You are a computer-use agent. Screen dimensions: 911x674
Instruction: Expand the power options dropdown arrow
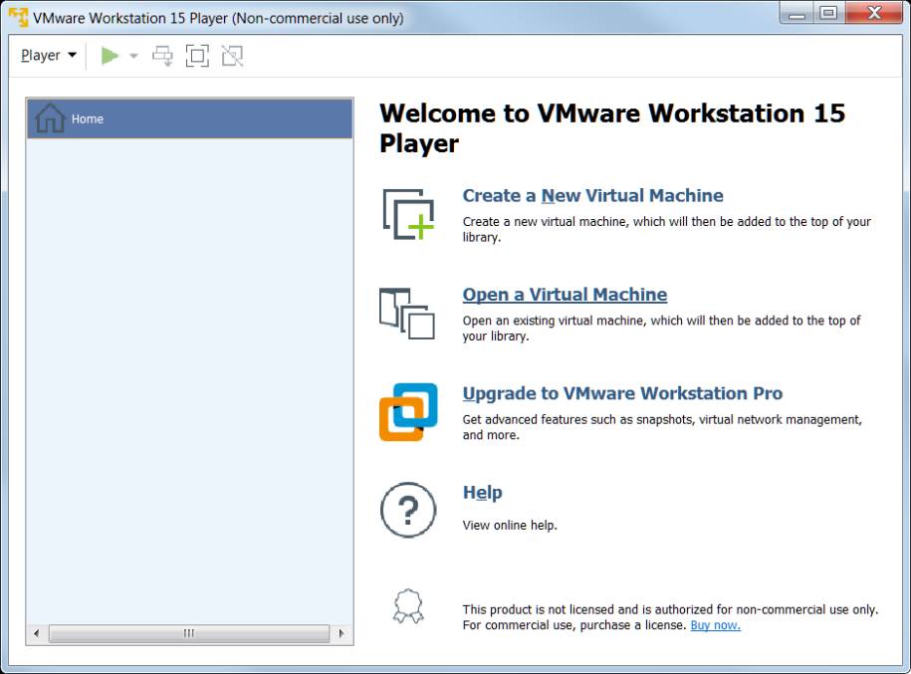pos(133,56)
